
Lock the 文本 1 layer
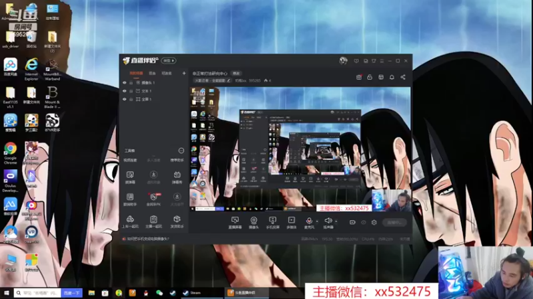(x=131, y=91)
